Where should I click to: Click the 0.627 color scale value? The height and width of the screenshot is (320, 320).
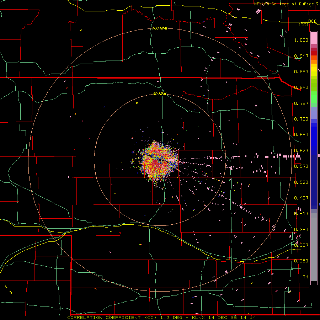[x=301, y=151]
